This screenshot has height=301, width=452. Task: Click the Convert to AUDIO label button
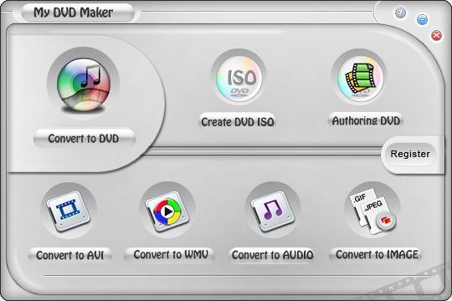[272, 255]
